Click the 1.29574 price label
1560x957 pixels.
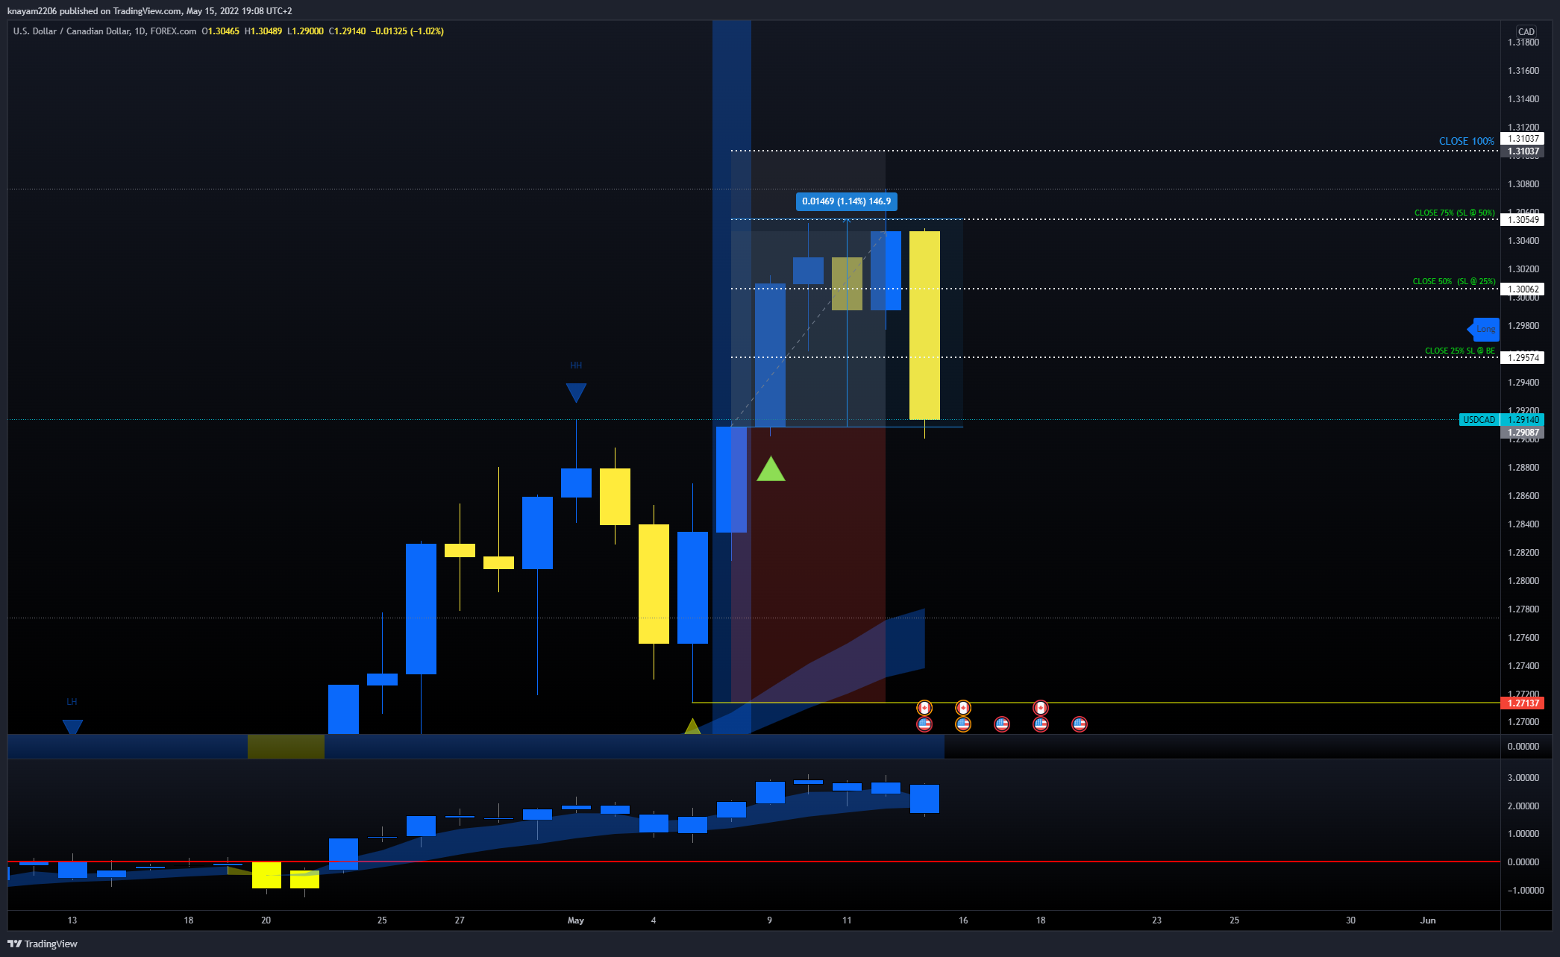1523,357
